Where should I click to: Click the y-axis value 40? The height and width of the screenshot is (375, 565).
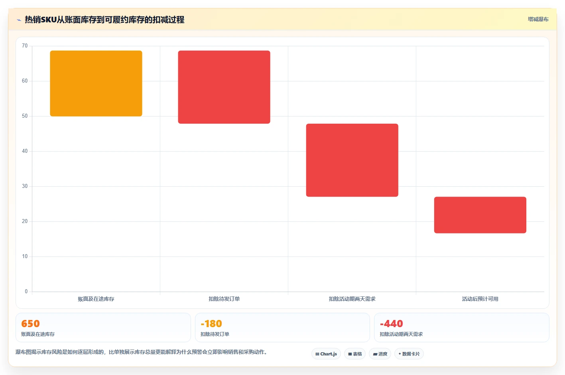[25, 151]
